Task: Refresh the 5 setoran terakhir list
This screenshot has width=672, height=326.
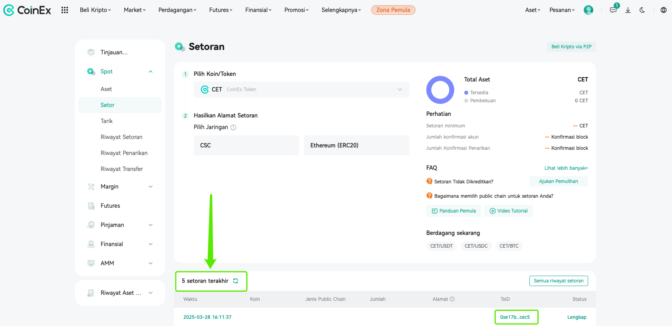Action: [236, 281]
